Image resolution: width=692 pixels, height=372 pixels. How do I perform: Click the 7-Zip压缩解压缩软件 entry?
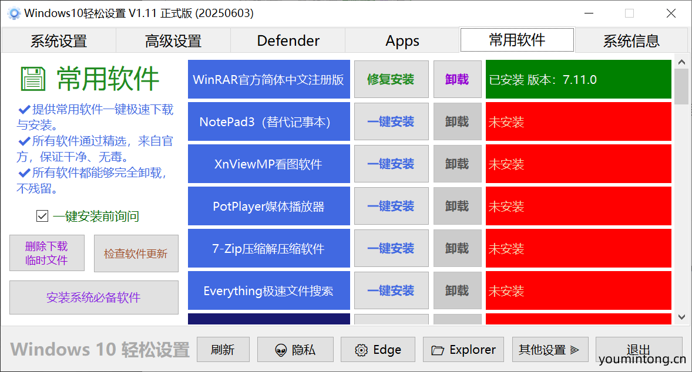(269, 249)
